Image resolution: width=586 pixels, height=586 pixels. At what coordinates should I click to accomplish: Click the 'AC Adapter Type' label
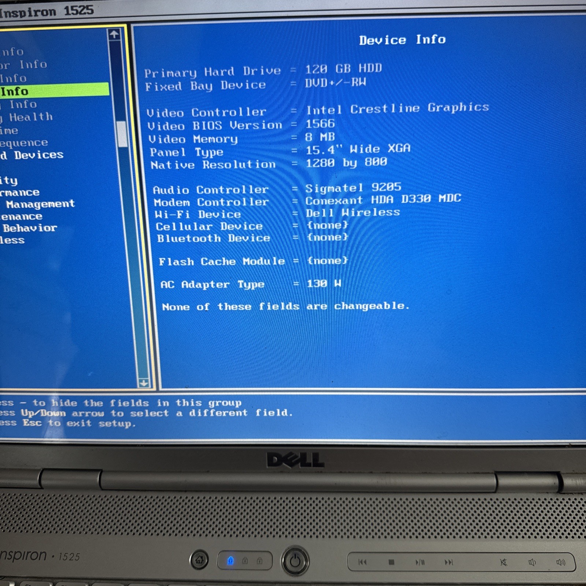[x=212, y=284]
